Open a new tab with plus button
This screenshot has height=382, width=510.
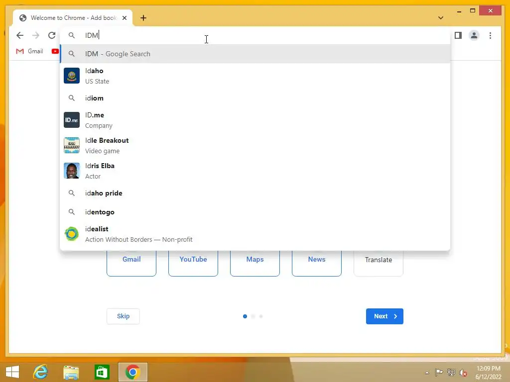tap(143, 18)
